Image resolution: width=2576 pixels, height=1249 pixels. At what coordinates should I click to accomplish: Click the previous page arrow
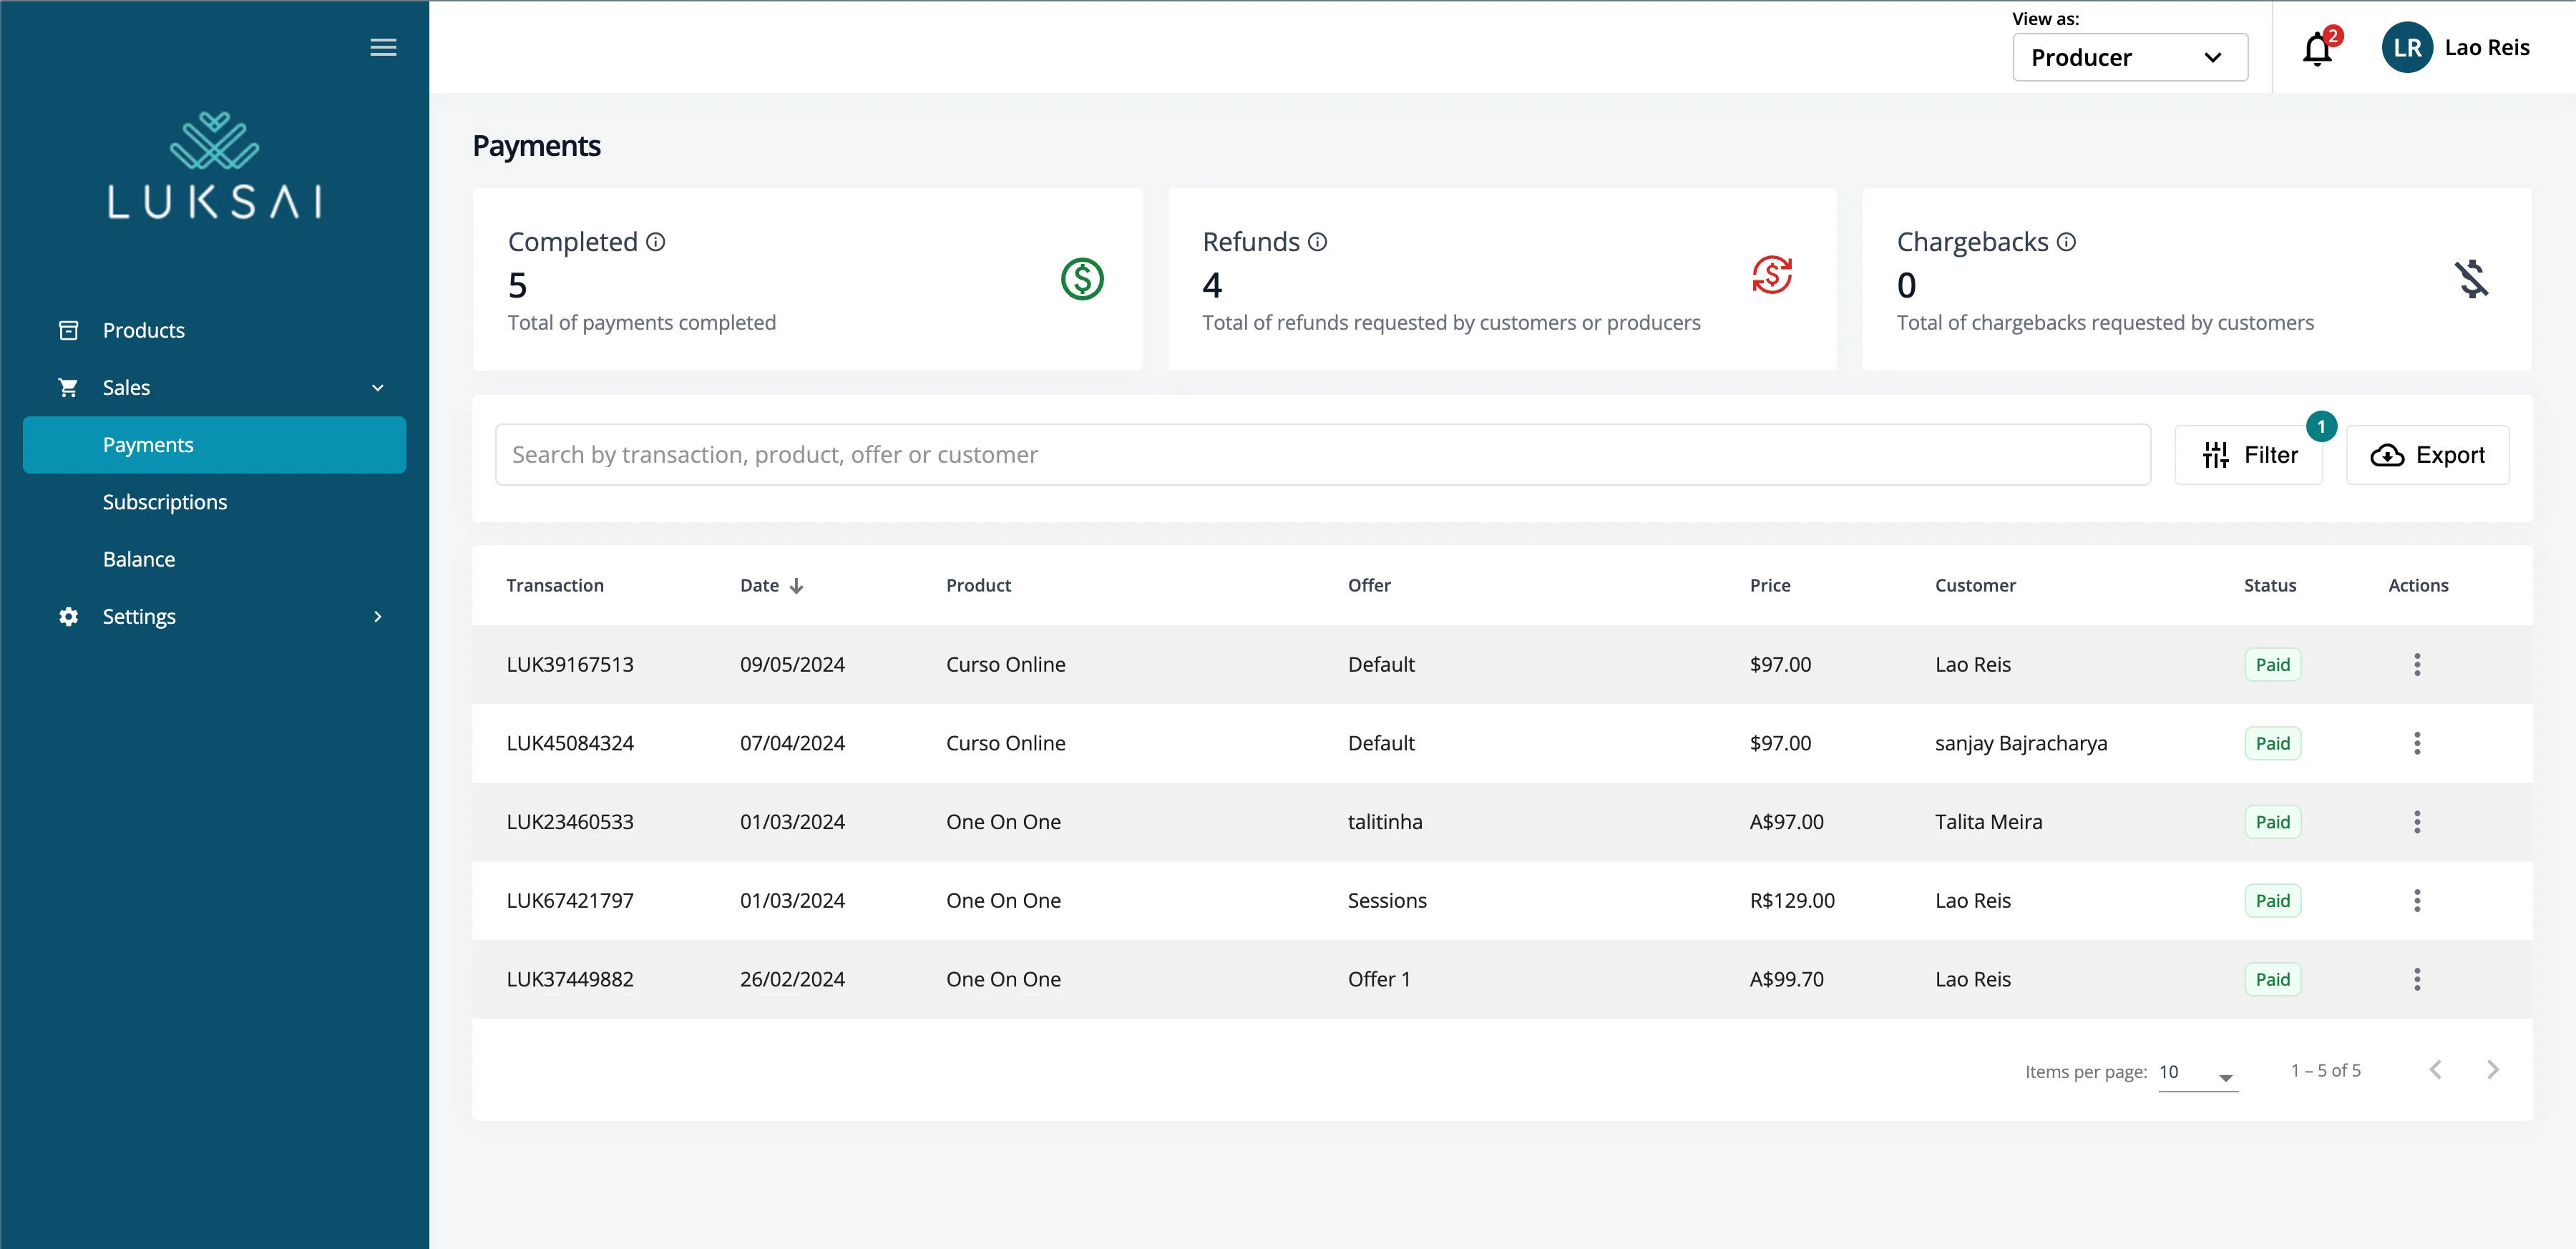click(x=2436, y=1070)
